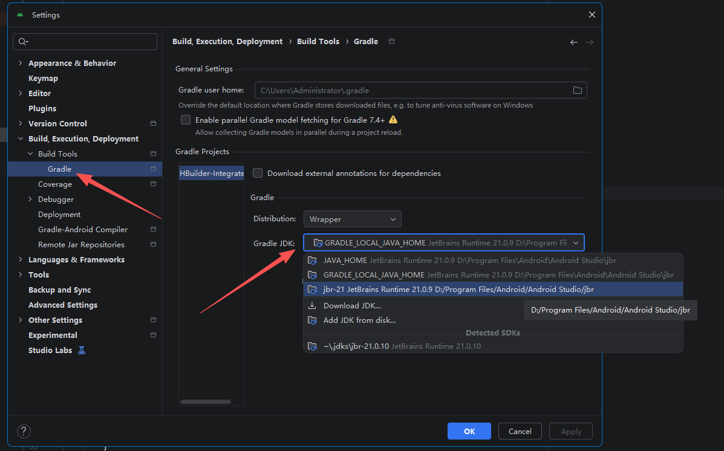Expand the Editor settings section

pyautogui.click(x=21, y=93)
